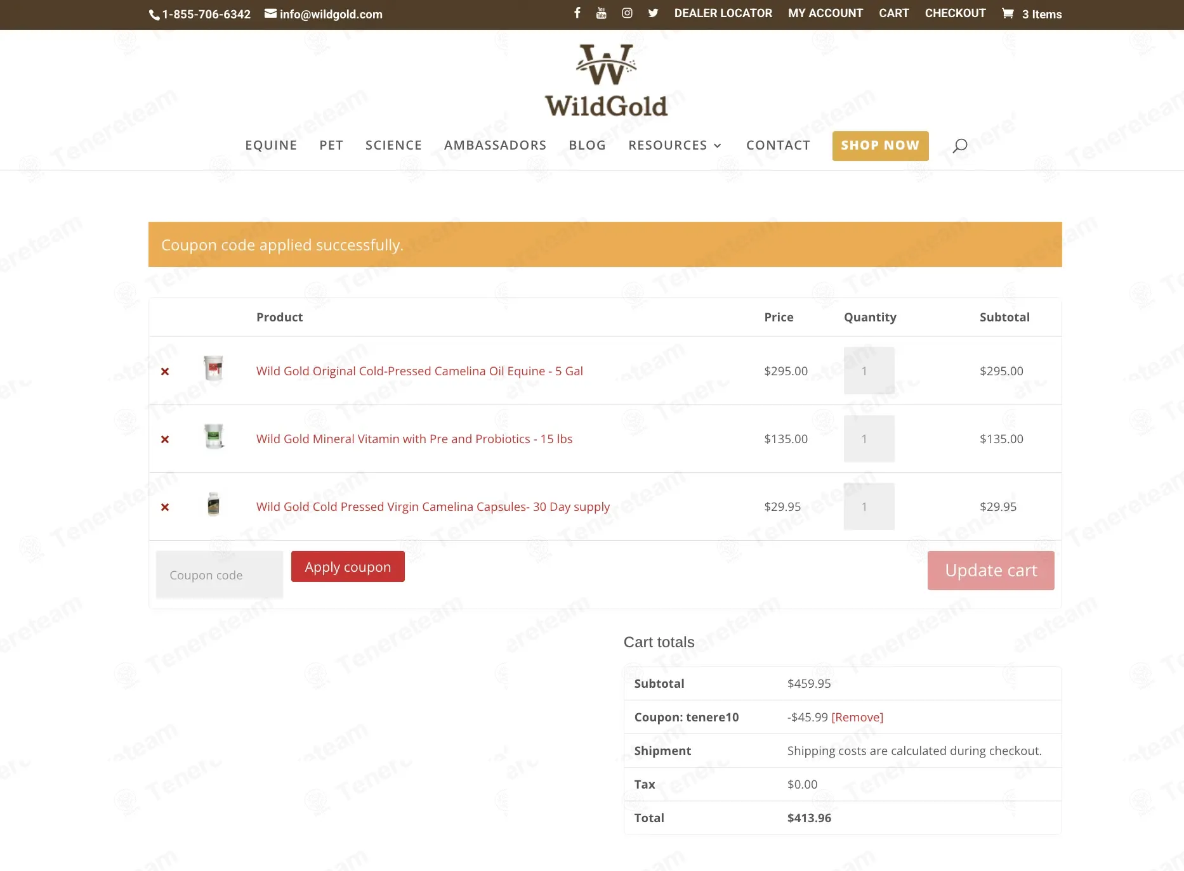This screenshot has width=1184, height=871.
Task: Edit quantity for Camelina Oil Equine
Action: click(x=869, y=371)
